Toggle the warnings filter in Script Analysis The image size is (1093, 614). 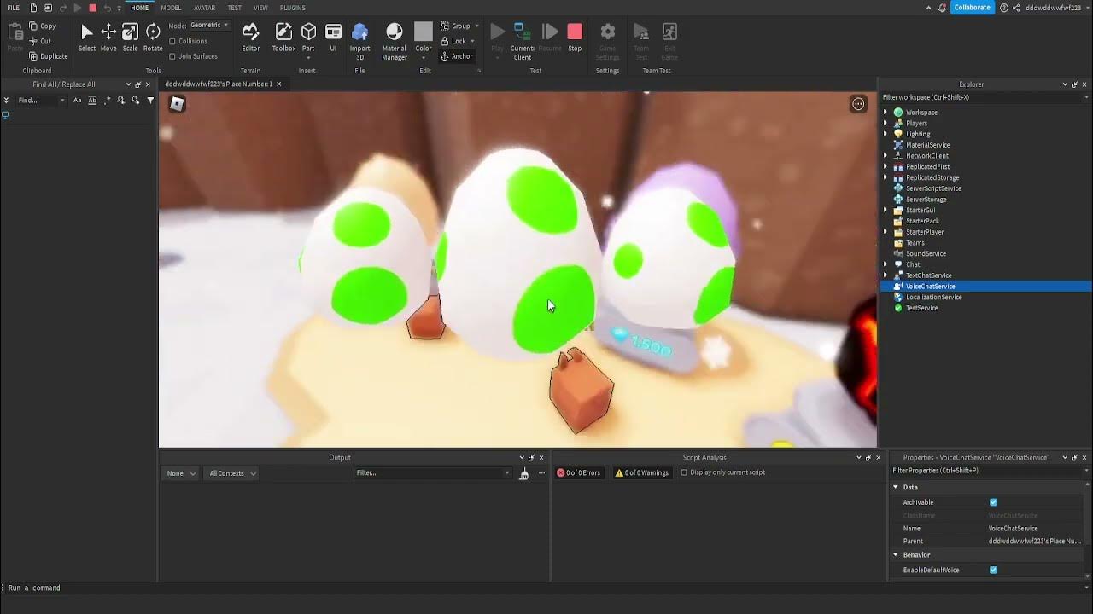coord(641,472)
